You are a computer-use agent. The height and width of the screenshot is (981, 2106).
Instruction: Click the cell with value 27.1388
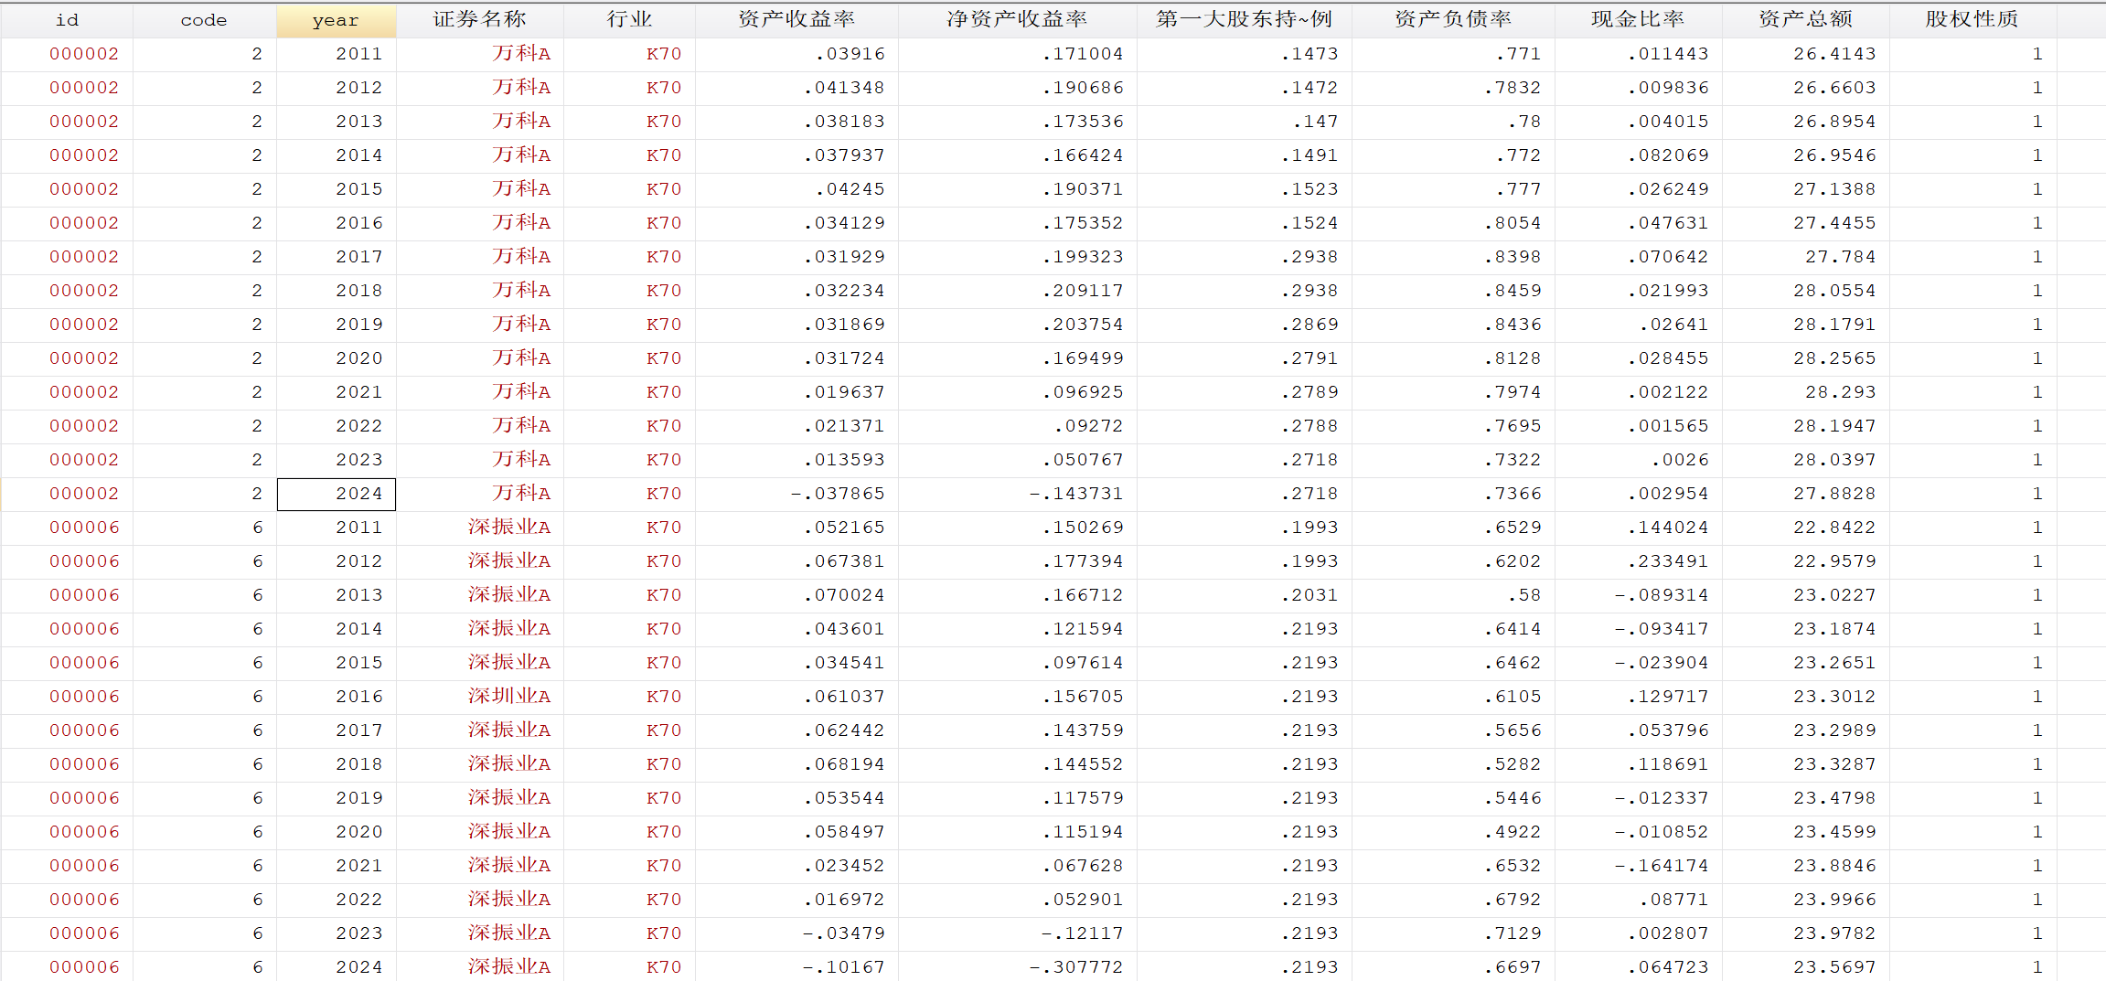[x=1805, y=189]
